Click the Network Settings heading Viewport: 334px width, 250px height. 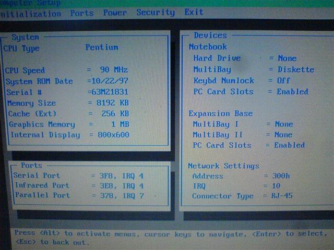click(223, 166)
